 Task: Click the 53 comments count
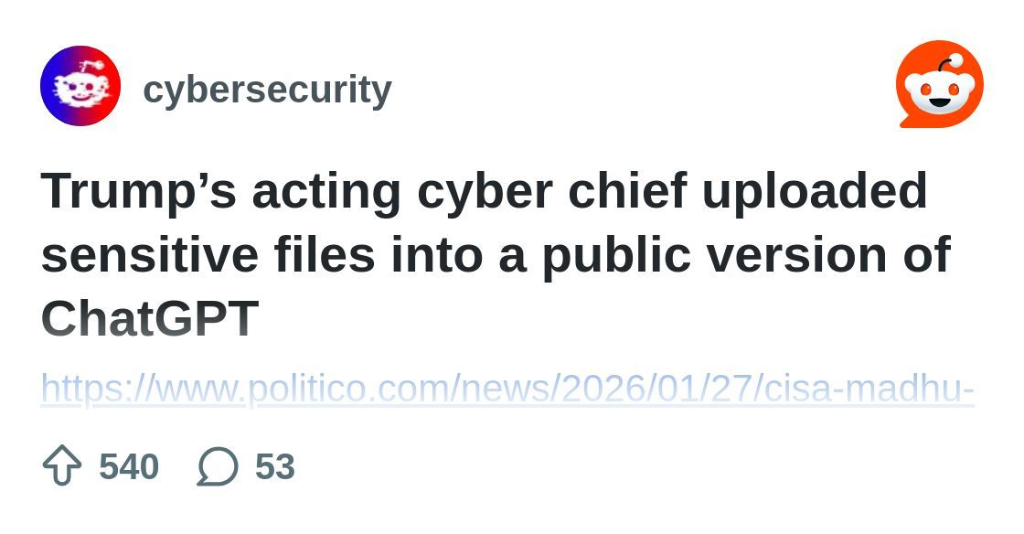click(274, 466)
